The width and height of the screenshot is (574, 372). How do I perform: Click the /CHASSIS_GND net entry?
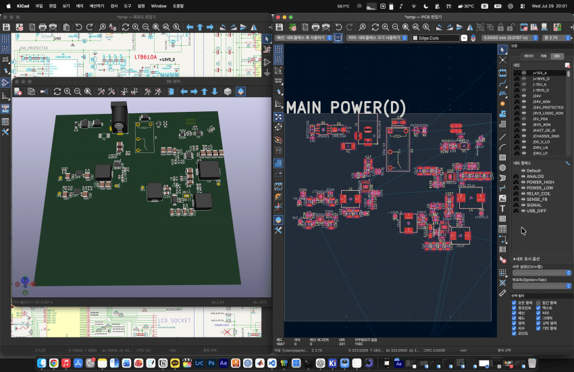click(x=546, y=136)
